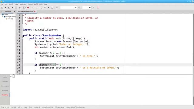Open the color chooser droplet icon

point(57,8)
